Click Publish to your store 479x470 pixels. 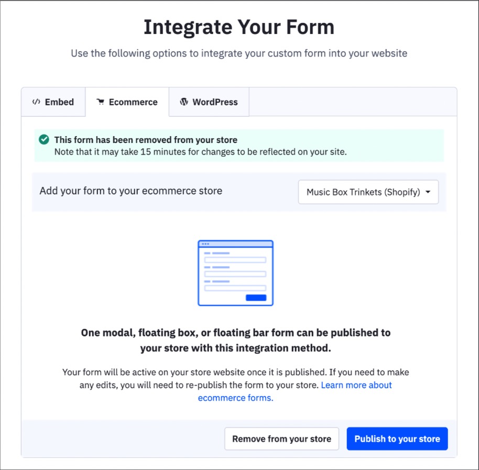[x=397, y=439]
